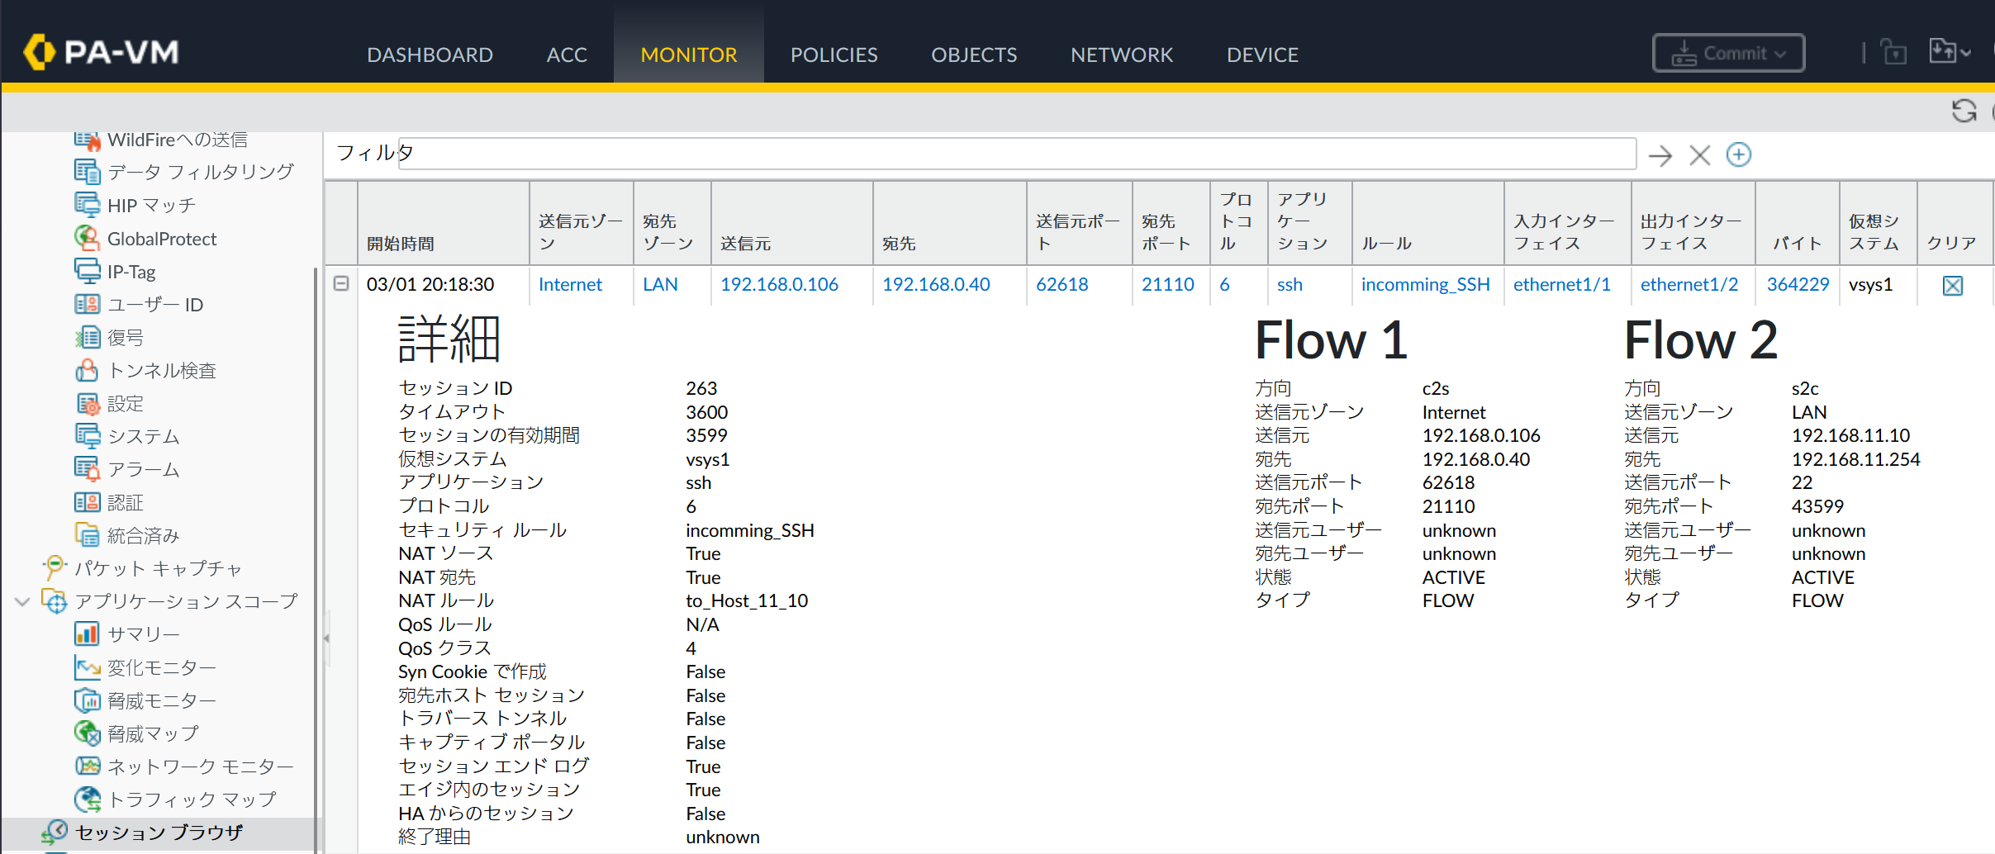Click the source port 62618 link
The image size is (1995, 854).
[1062, 284]
